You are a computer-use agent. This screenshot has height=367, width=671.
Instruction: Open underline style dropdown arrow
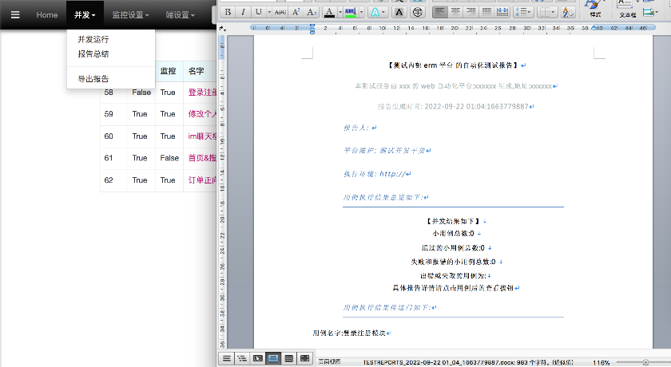click(x=269, y=12)
